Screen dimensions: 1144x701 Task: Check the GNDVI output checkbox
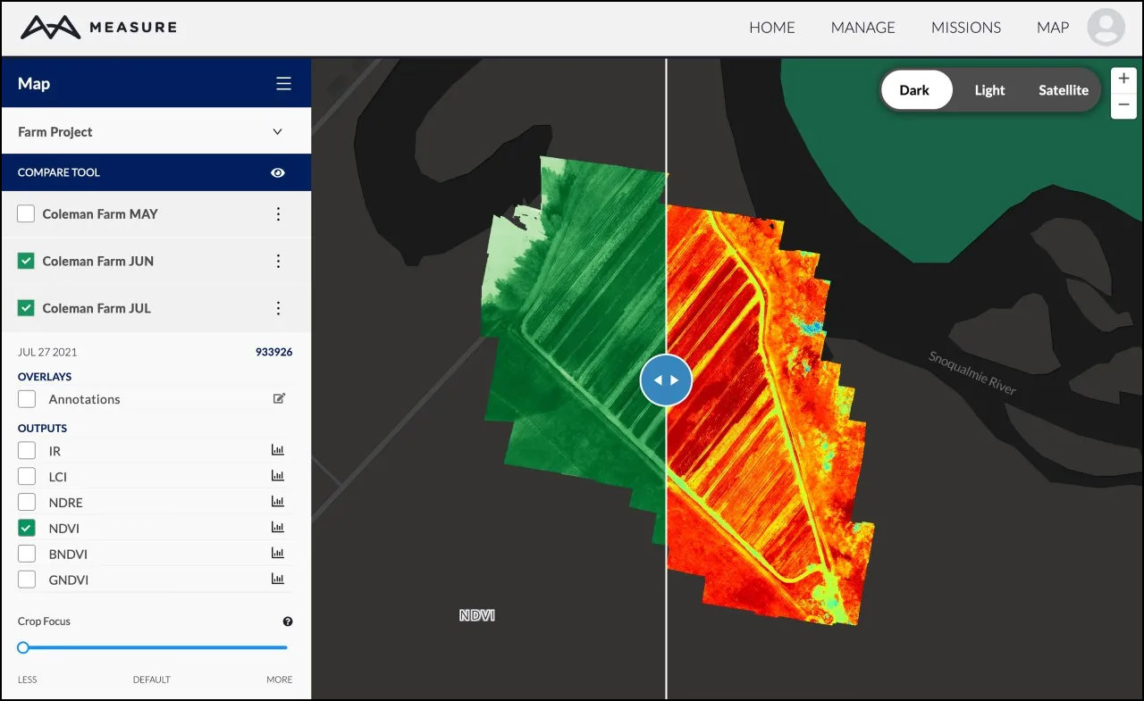point(27,580)
